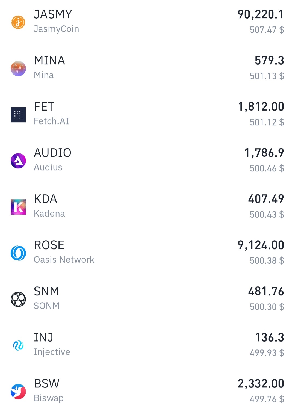
Task: Tap the Fetch.AI dotted square icon
Action: [x=18, y=115]
